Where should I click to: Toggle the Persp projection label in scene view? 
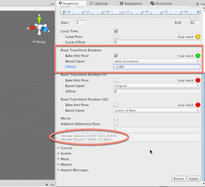pyautogui.click(x=39, y=42)
